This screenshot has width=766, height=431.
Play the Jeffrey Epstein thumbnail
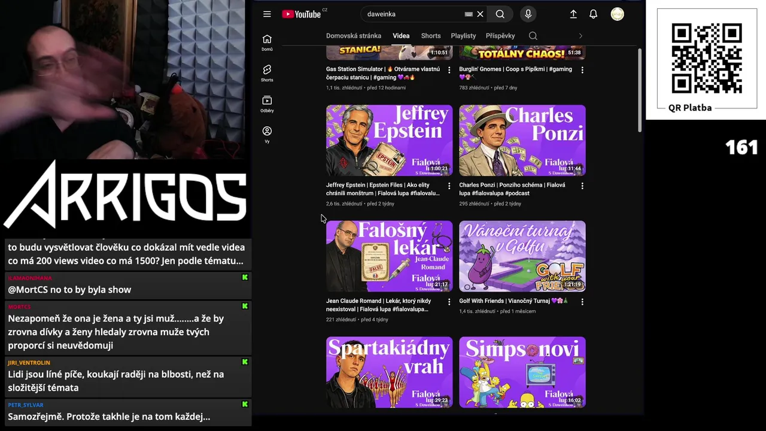(x=389, y=140)
